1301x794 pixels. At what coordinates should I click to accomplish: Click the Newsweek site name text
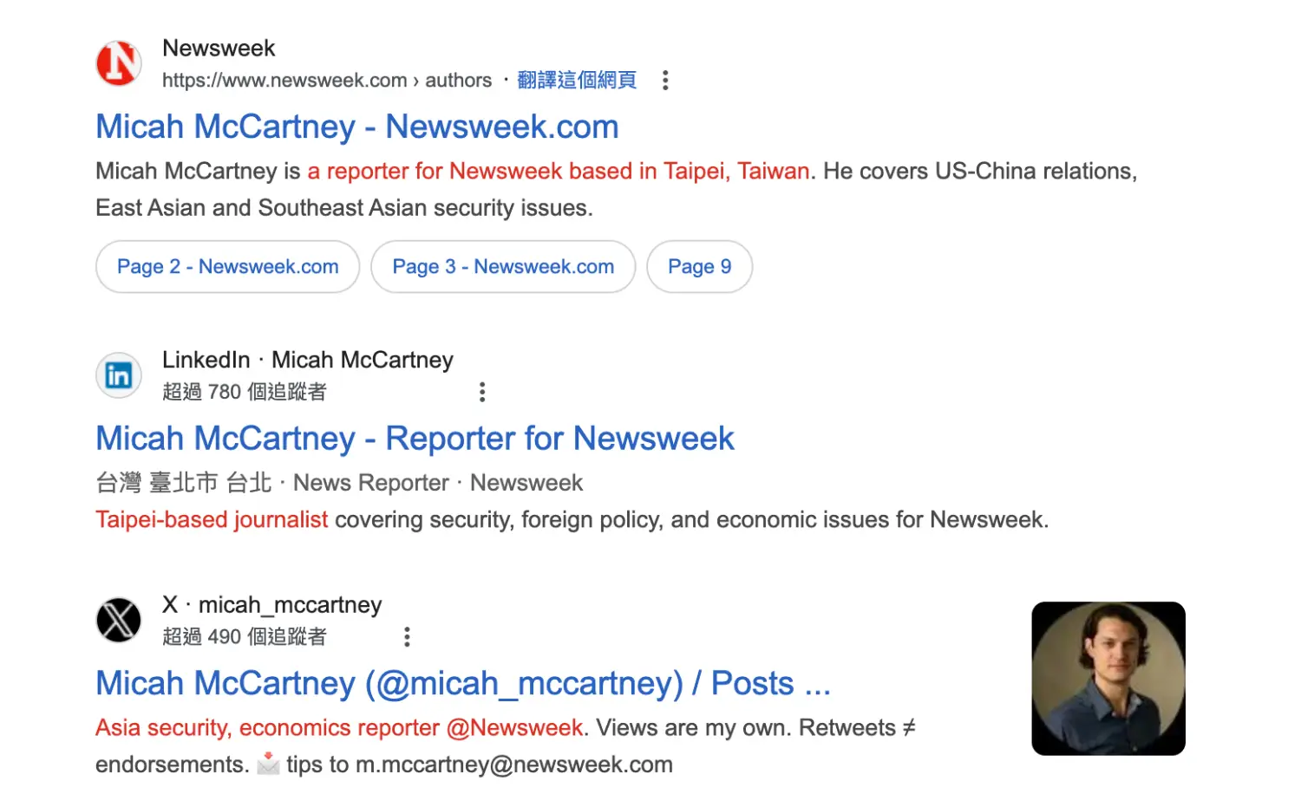tap(219, 48)
